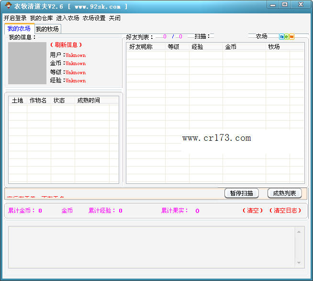This screenshot has width=313, height=281.
Task: Open the 我的仓库 menu
Action: tap(41, 18)
